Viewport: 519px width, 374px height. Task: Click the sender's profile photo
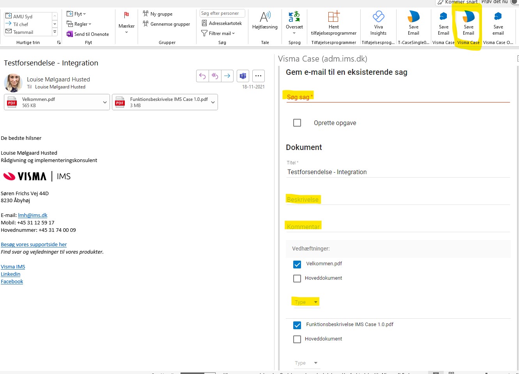click(x=13, y=83)
